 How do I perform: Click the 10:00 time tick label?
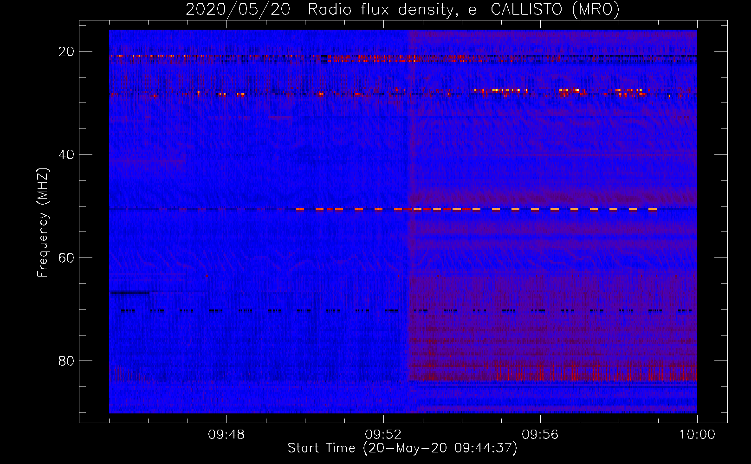[x=697, y=435]
